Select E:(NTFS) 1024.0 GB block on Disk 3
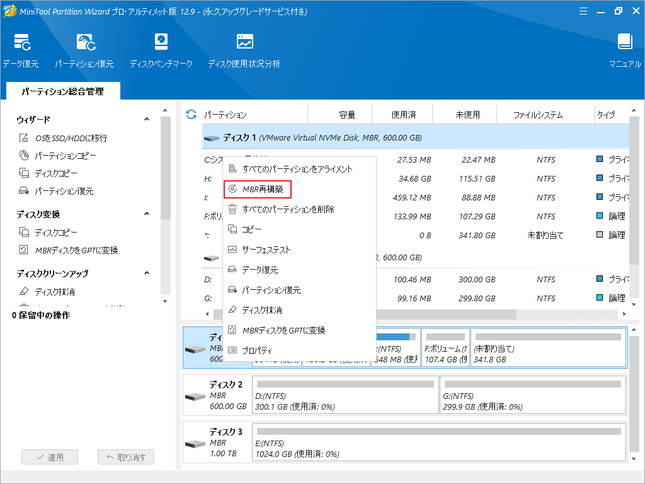 point(439,442)
